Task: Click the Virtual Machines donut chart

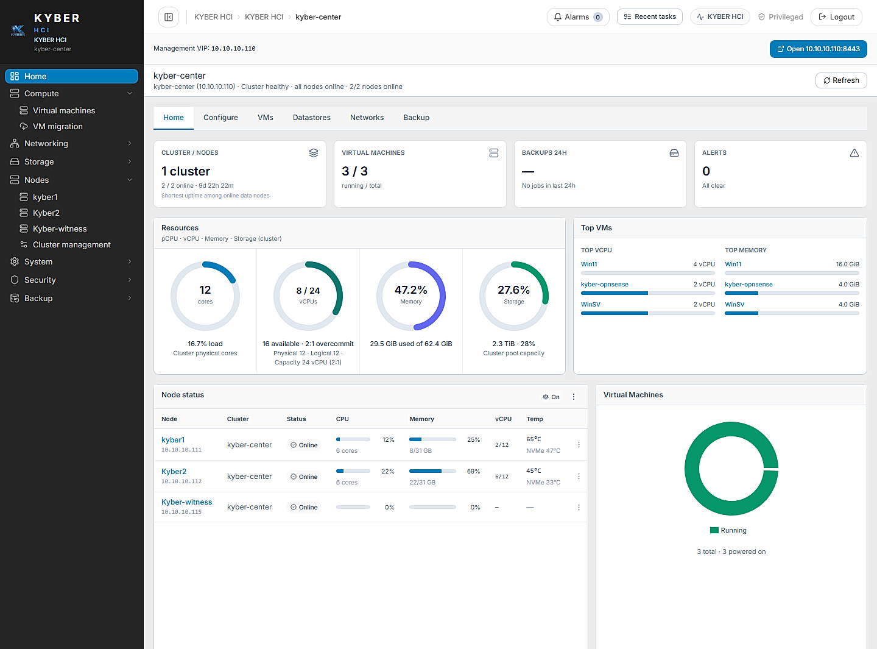Action: tap(731, 469)
